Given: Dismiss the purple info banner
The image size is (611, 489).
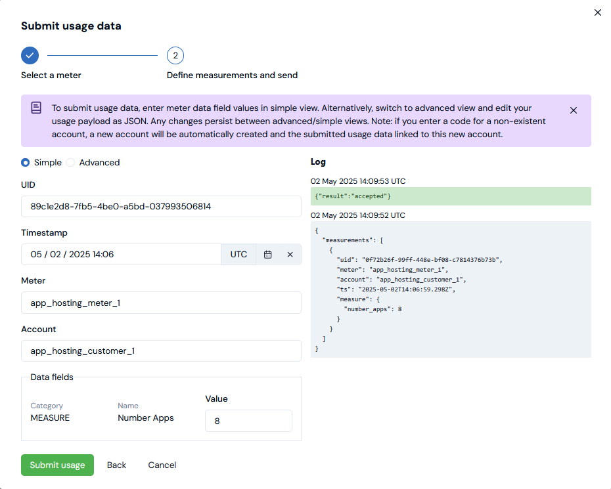Looking at the screenshot, I should click(574, 110).
